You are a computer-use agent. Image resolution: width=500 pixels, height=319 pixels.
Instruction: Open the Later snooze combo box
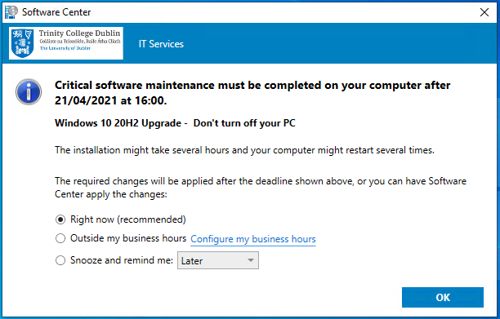tap(218, 260)
